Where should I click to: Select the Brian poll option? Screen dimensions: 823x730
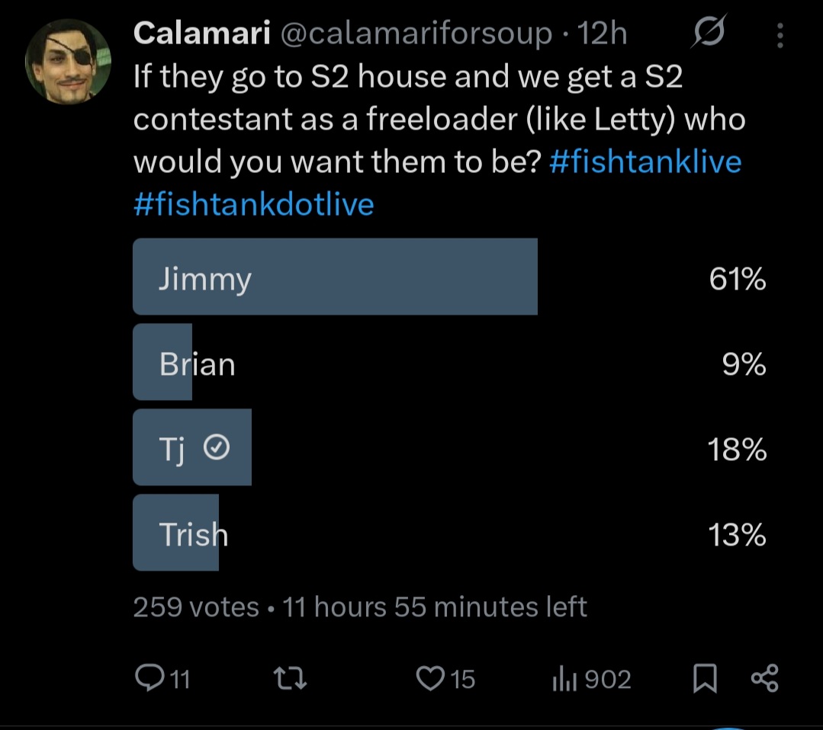coord(449,363)
